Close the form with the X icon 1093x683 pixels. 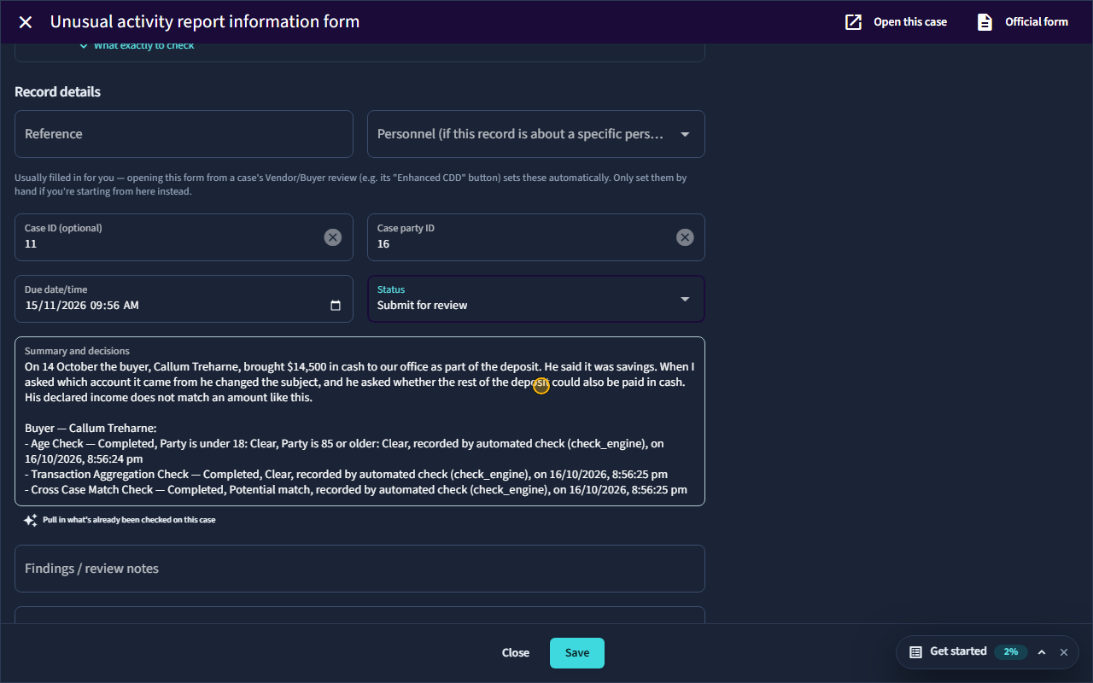tap(26, 22)
